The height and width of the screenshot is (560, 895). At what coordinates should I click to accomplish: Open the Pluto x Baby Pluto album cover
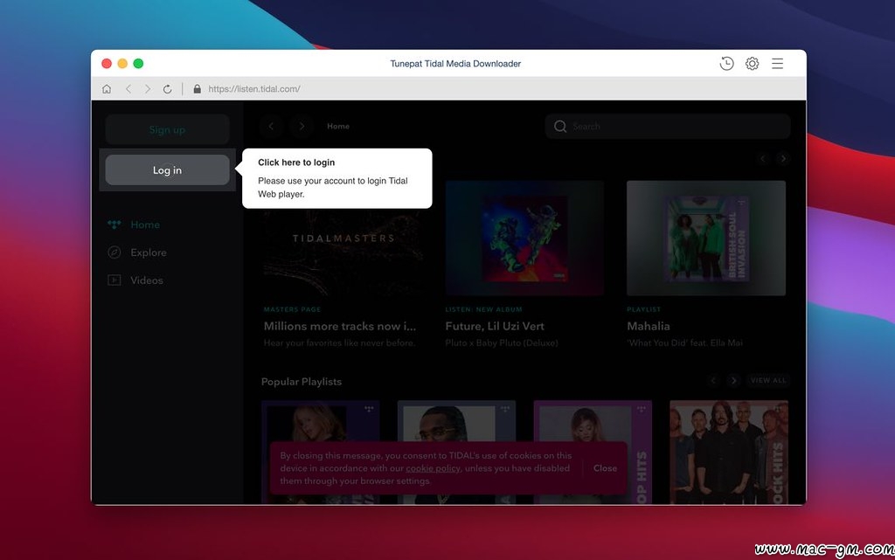524,239
